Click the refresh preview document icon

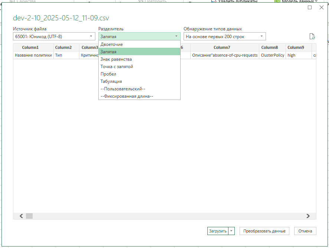coord(312,36)
